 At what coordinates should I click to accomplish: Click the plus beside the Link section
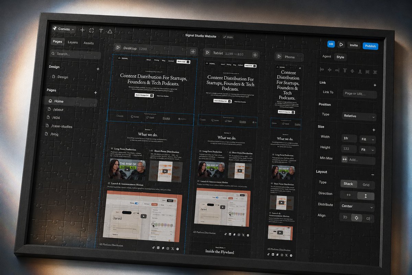coord(375,85)
